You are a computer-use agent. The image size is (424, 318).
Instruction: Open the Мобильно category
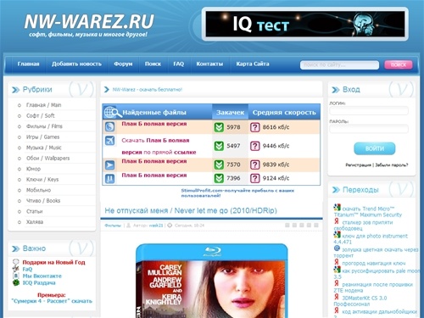(x=38, y=190)
